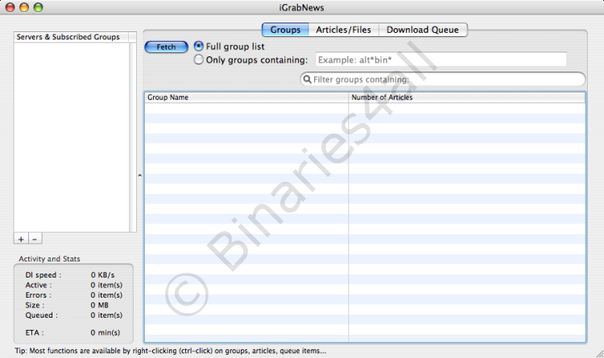Open the Download Queue tab

click(423, 30)
